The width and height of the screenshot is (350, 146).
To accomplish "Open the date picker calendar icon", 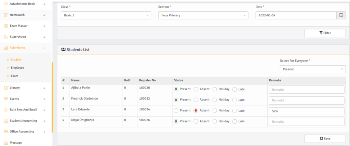I will click(341, 15).
